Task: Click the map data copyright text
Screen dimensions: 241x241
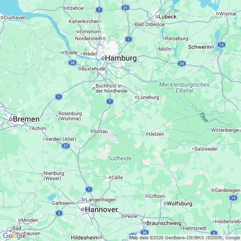Action: point(185,238)
